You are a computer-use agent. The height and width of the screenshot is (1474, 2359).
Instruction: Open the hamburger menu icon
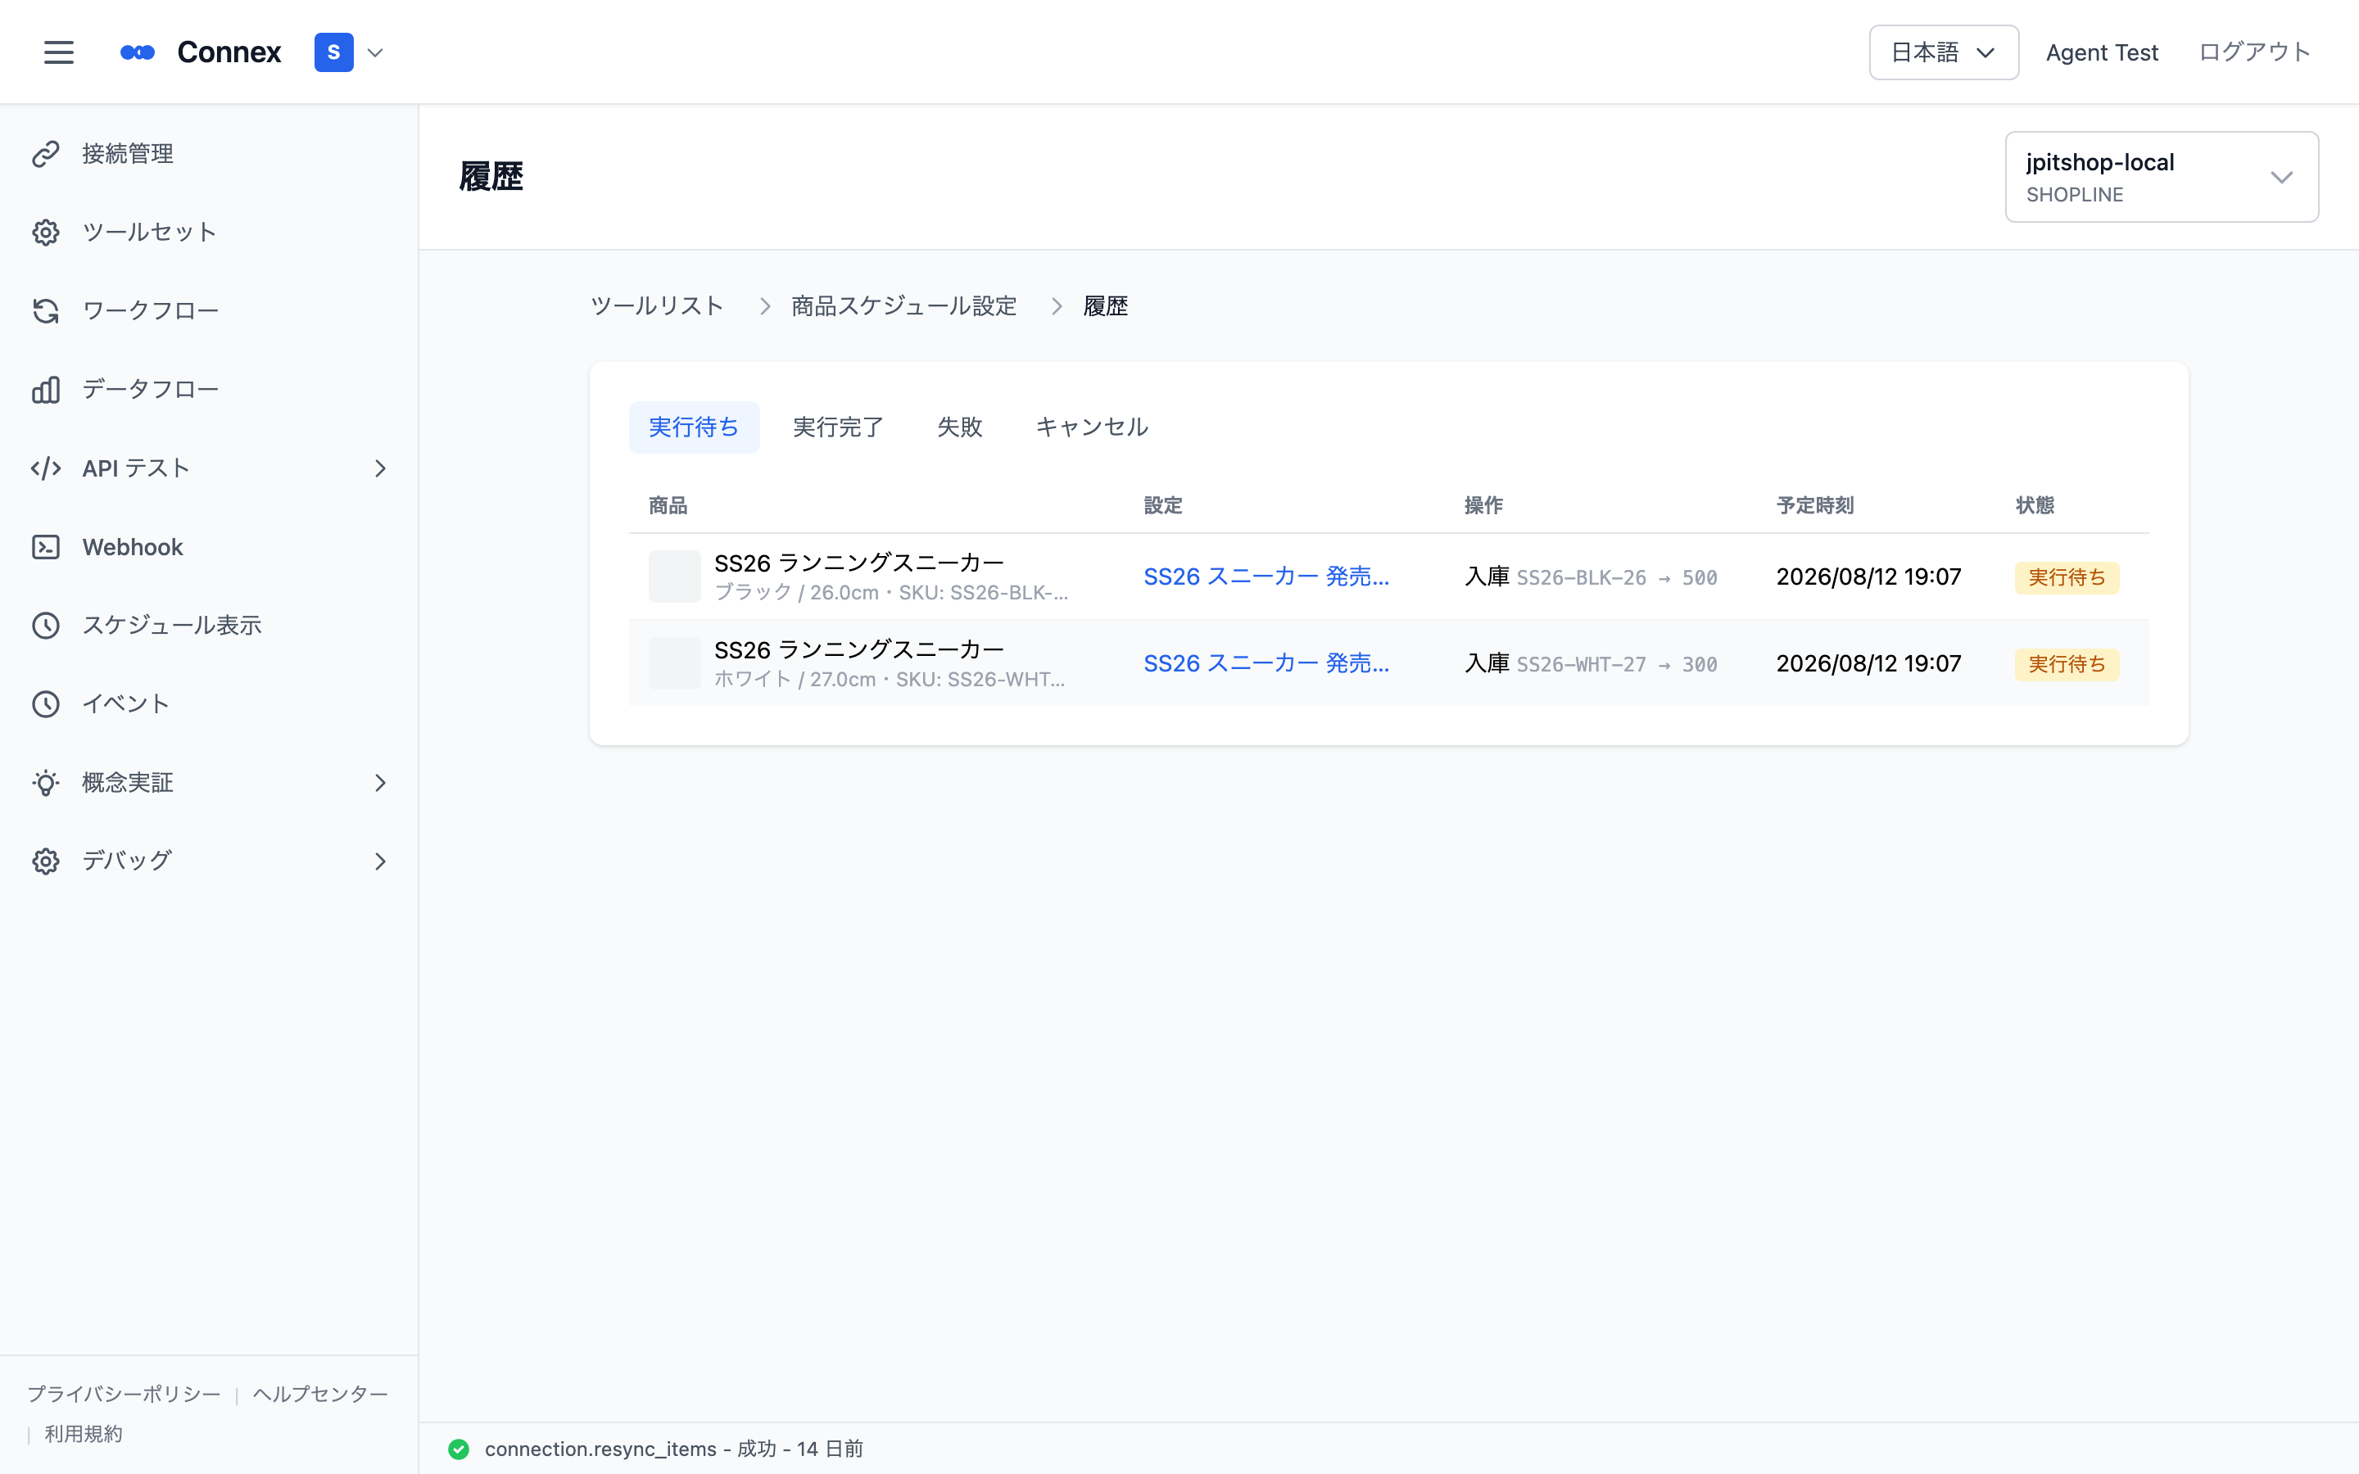58,52
